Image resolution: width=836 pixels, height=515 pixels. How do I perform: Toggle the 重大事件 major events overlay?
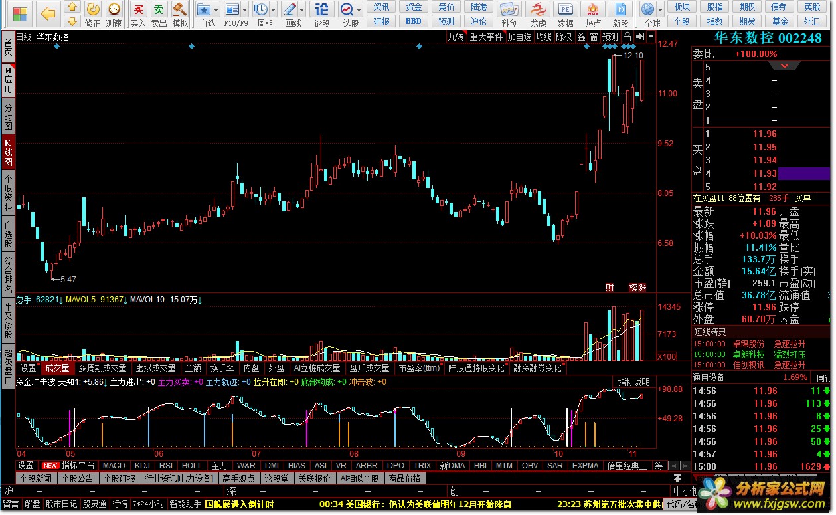(x=487, y=37)
